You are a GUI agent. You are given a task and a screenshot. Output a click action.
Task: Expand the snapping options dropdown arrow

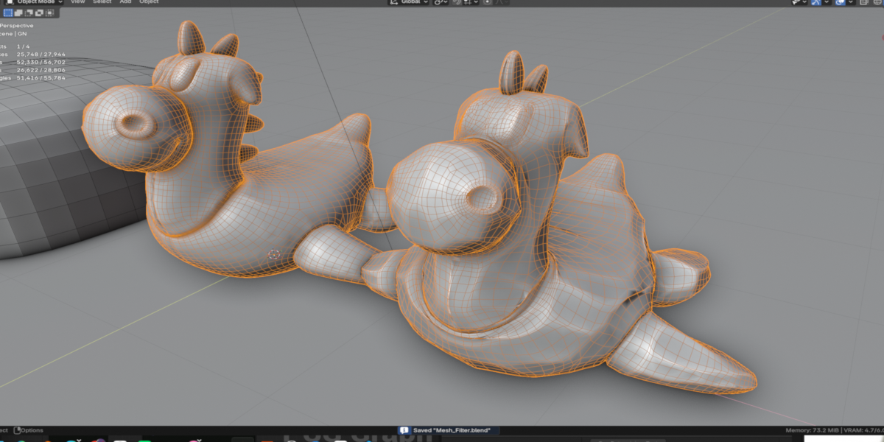pyautogui.click(x=476, y=2)
